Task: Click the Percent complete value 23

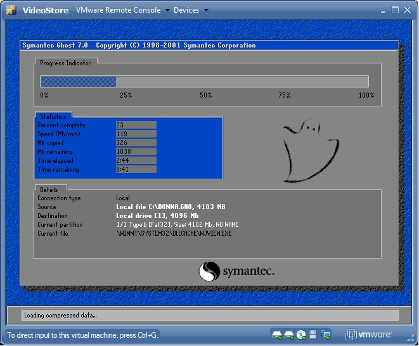Action: click(136, 125)
